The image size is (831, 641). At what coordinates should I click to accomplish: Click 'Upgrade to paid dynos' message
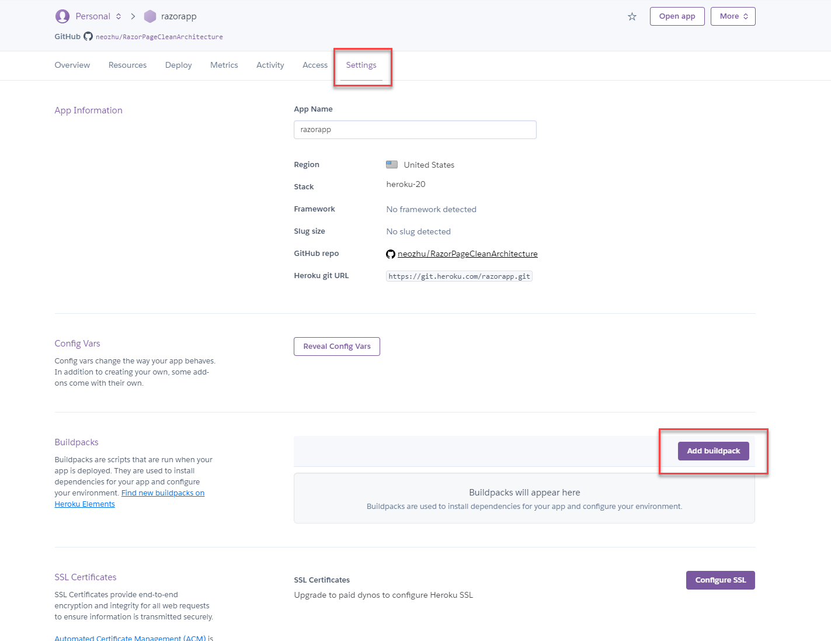tap(384, 595)
